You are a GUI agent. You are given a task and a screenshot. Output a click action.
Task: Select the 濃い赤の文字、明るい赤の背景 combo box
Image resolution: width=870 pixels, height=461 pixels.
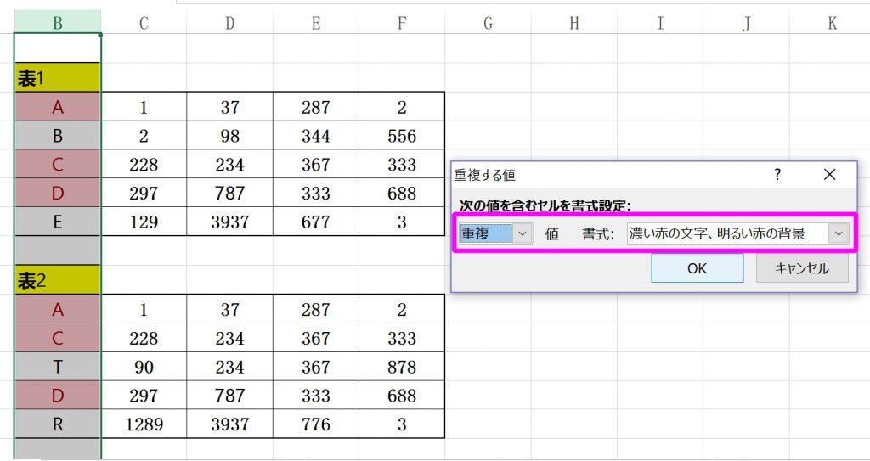coord(727,233)
